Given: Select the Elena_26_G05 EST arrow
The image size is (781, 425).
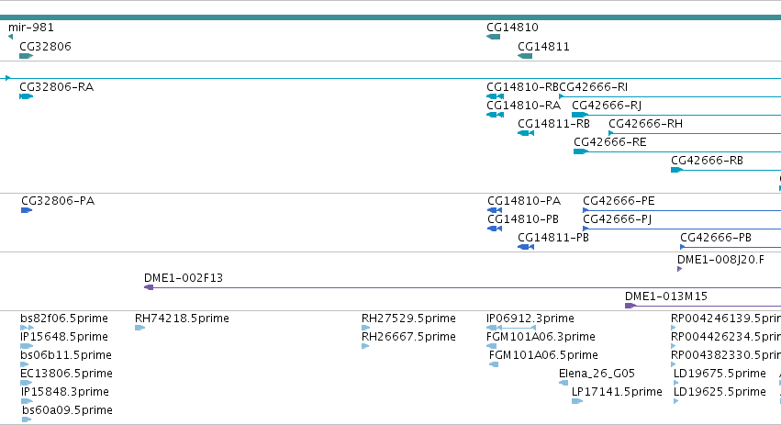Looking at the screenshot, I should point(563,383).
